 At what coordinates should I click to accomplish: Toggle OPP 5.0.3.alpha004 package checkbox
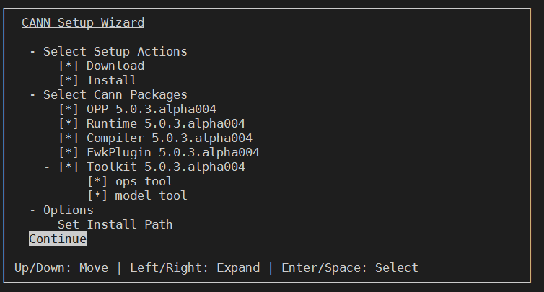(x=69, y=110)
